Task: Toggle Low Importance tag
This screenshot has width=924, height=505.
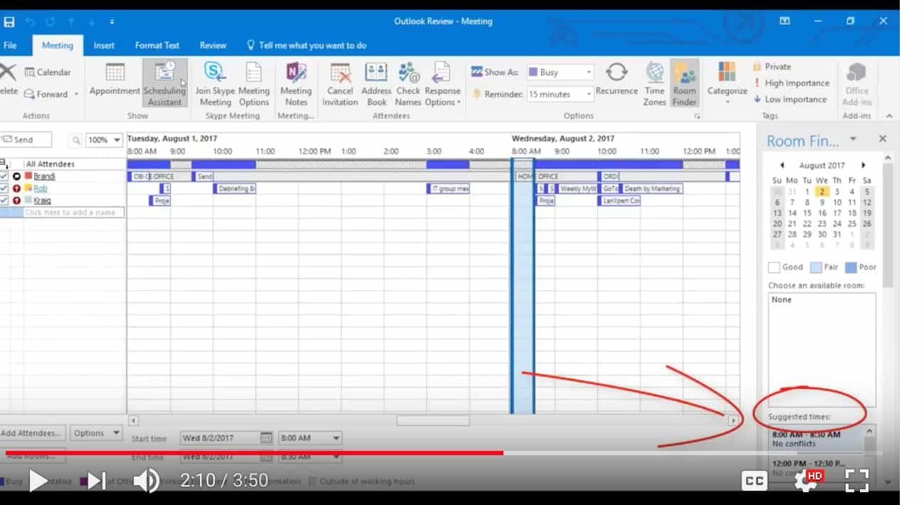Action: point(789,99)
